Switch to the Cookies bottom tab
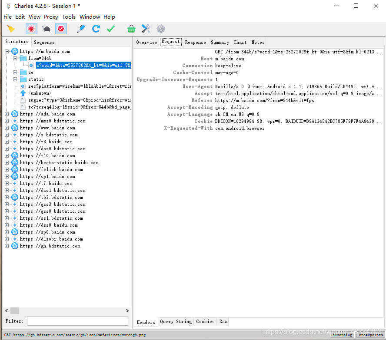Image resolution: width=386 pixels, height=340 pixels. [205, 322]
